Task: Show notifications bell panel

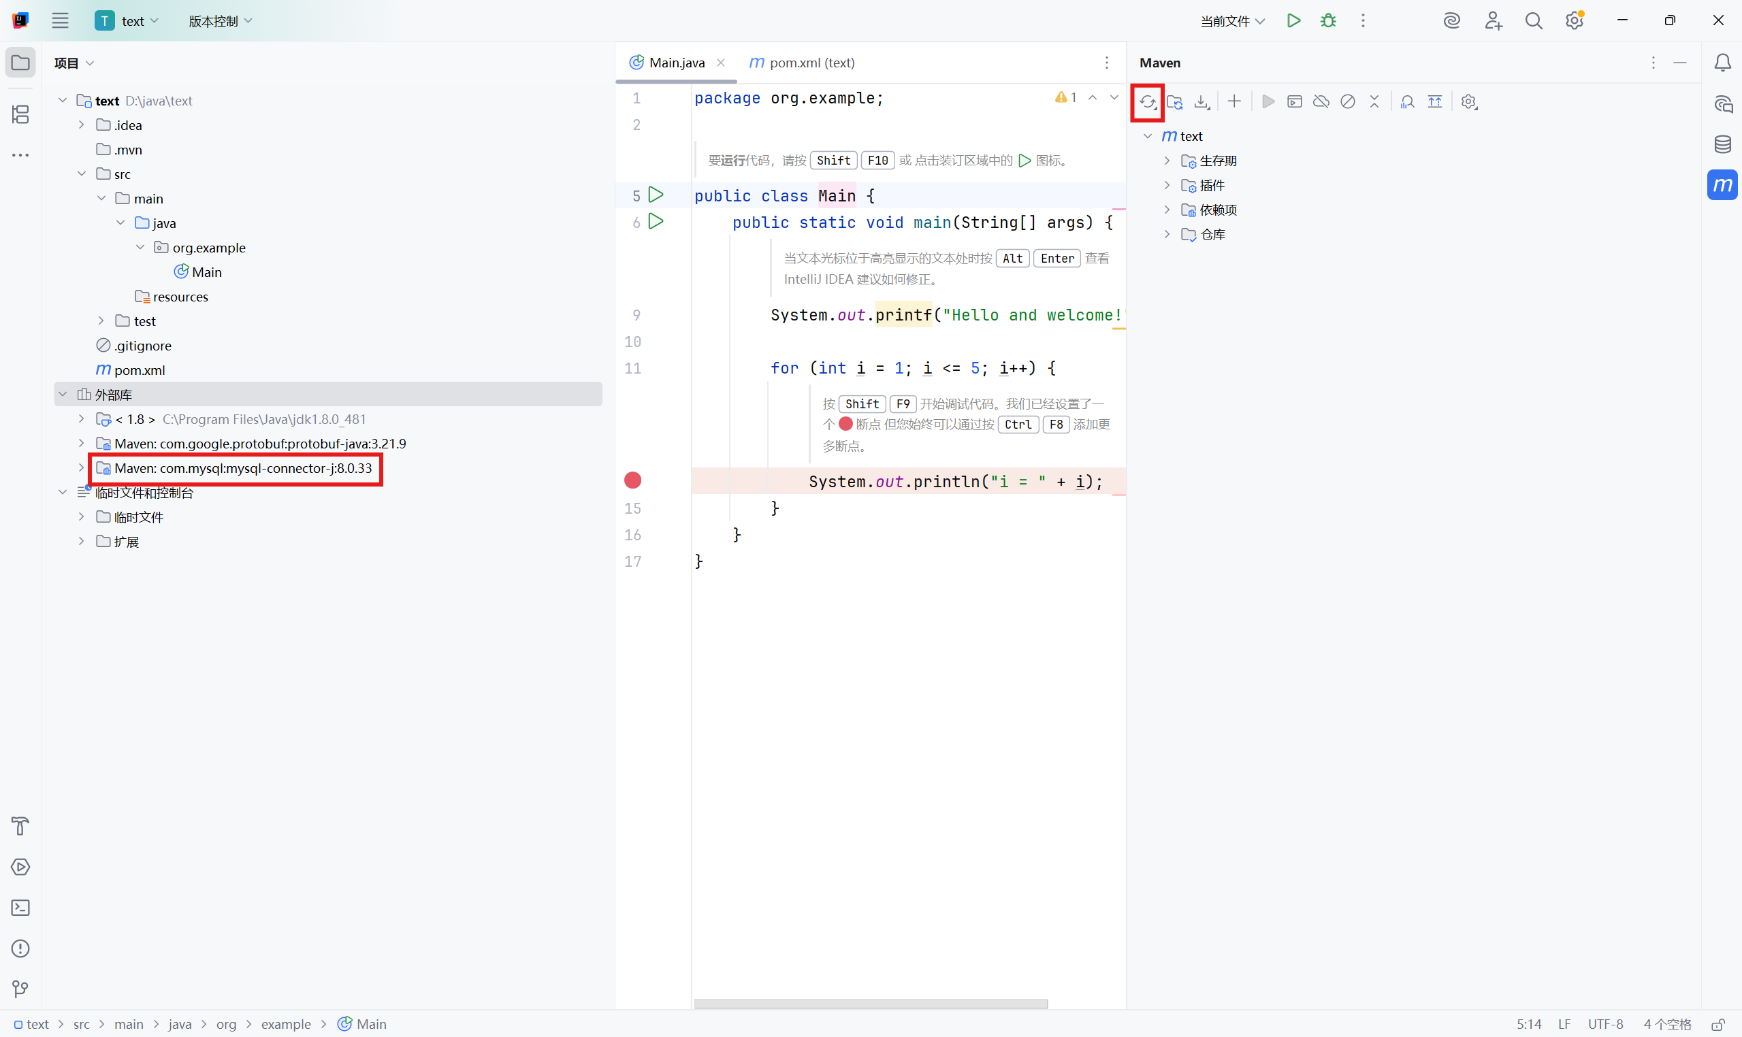Action: (x=1722, y=63)
